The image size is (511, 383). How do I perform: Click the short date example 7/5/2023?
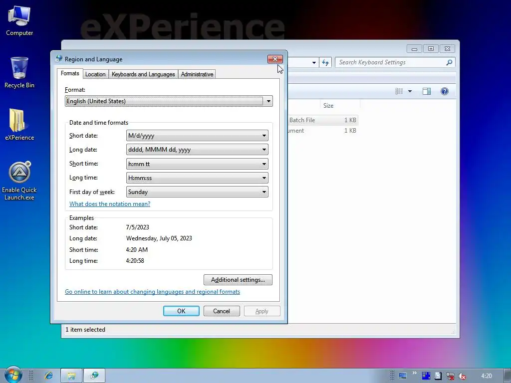138,227
